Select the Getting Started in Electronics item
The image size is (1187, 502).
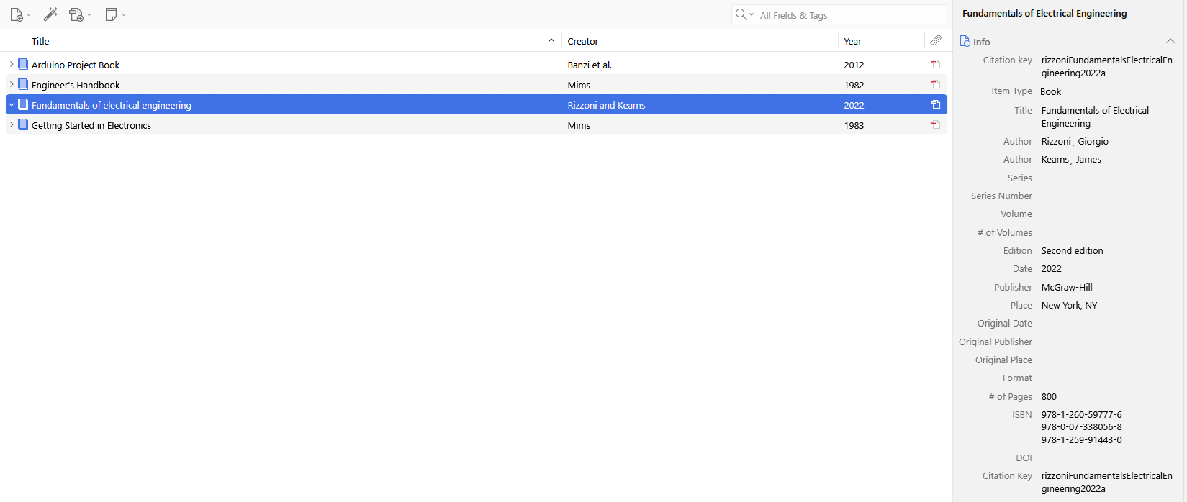(477, 125)
